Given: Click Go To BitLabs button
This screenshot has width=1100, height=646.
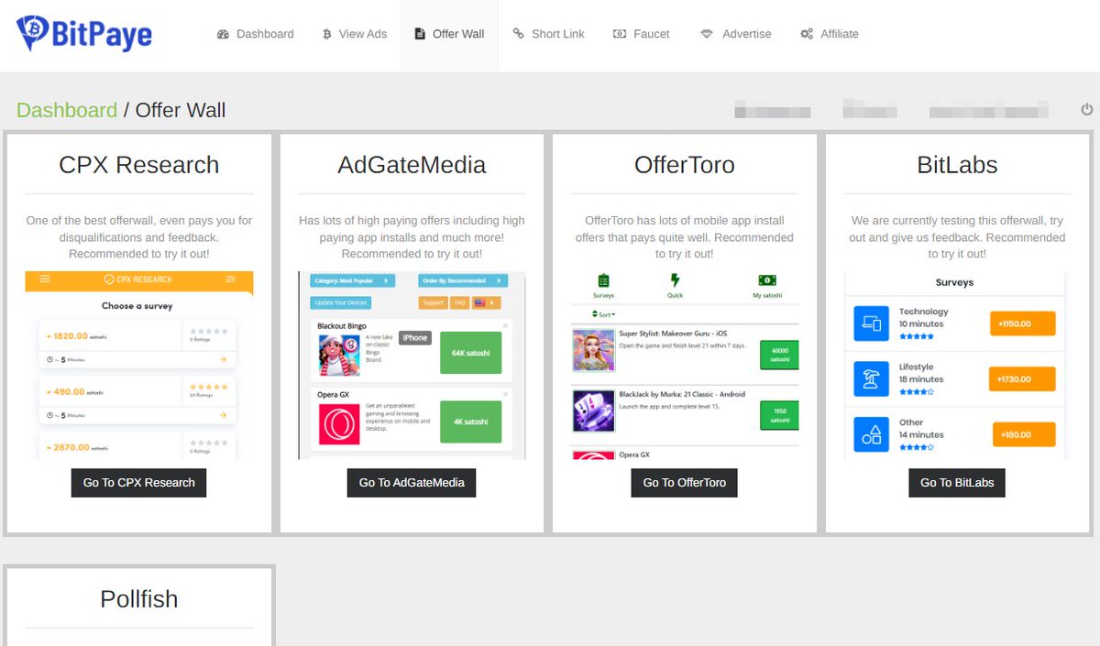Looking at the screenshot, I should click(x=957, y=482).
